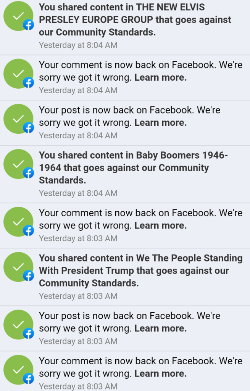Click the checkmark icon on the topmost 'Your post is now back' notification
This screenshot has height=391, width=250.
[18, 119]
